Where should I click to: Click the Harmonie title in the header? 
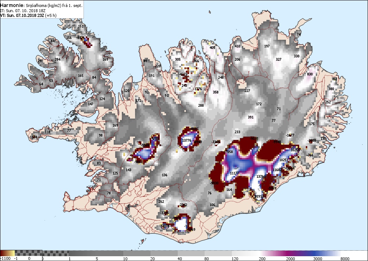coord(12,5)
